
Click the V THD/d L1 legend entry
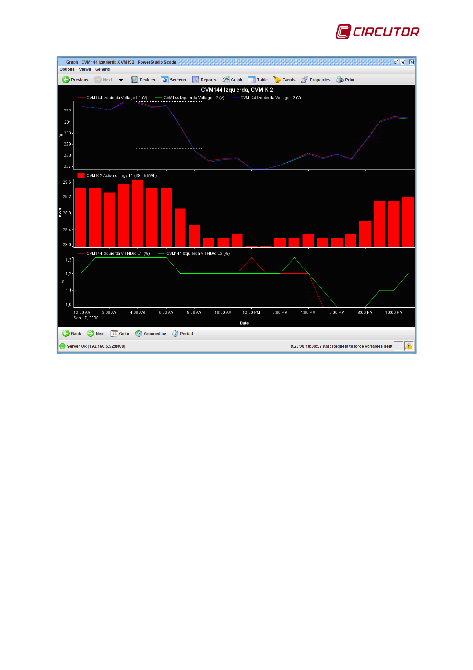pyautogui.click(x=114, y=253)
